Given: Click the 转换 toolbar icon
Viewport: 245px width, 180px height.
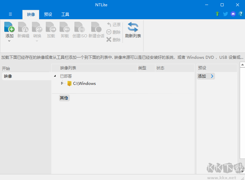Looking at the screenshot, I should [37, 27].
